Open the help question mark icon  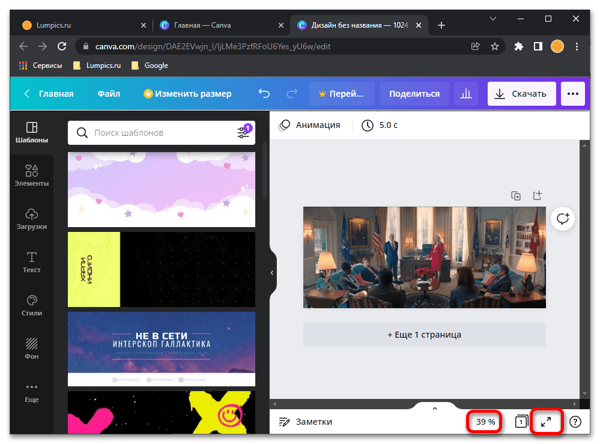tap(575, 422)
